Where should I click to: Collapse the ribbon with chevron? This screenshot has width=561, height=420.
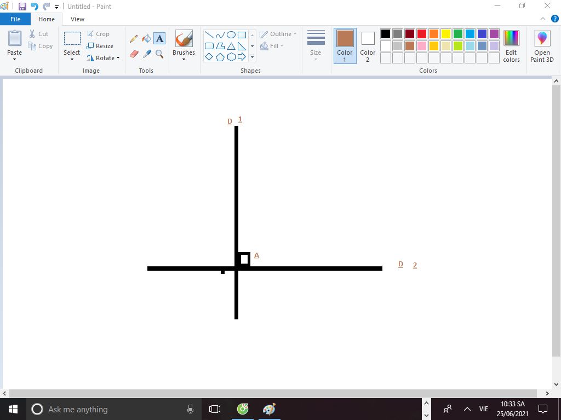pos(543,19)
